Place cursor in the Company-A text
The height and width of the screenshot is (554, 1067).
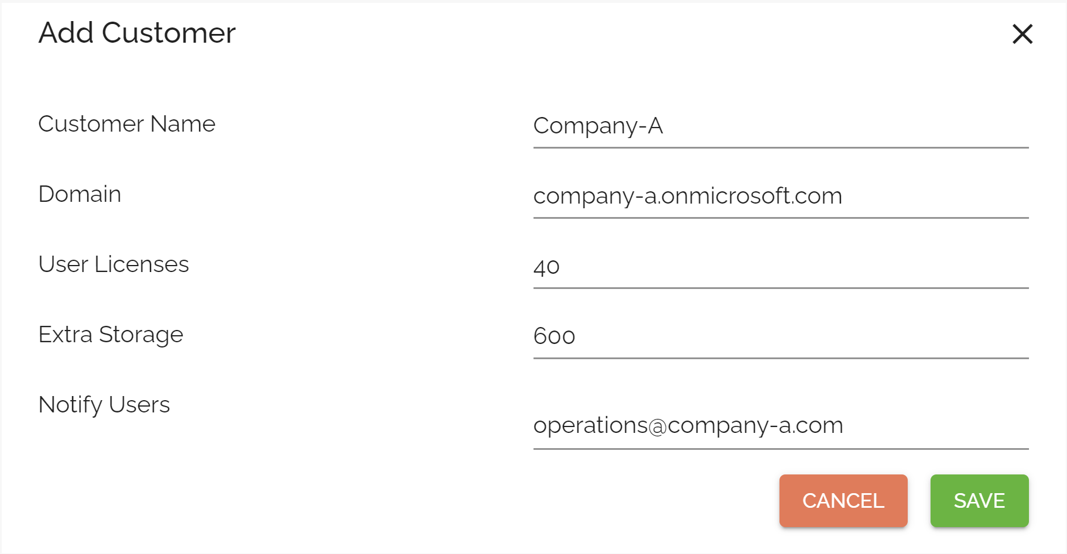tap(598, 126)
